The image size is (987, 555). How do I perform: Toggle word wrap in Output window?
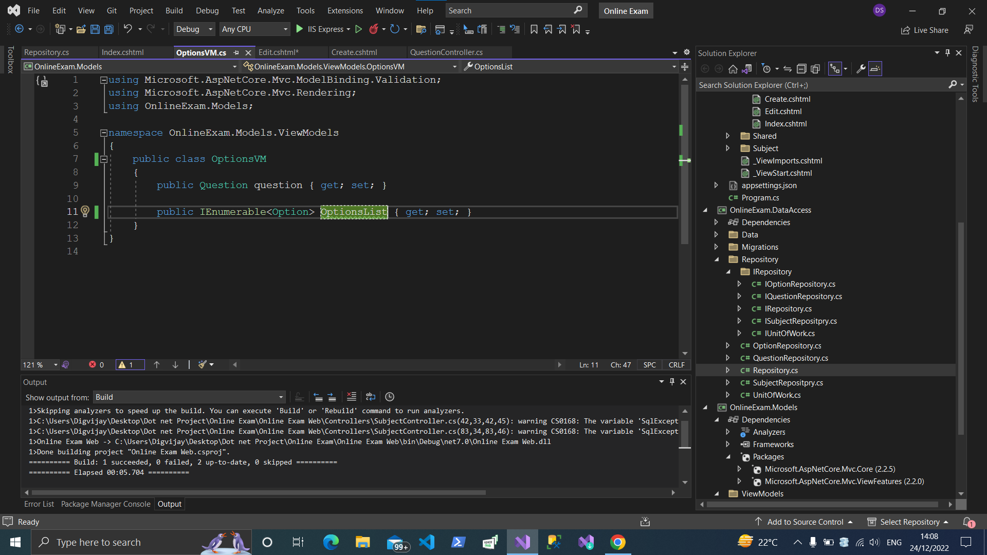(371, 397)
